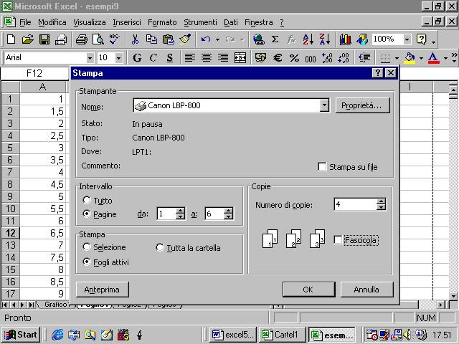Toggle underline S formatting icon

[x=170, y=58]
